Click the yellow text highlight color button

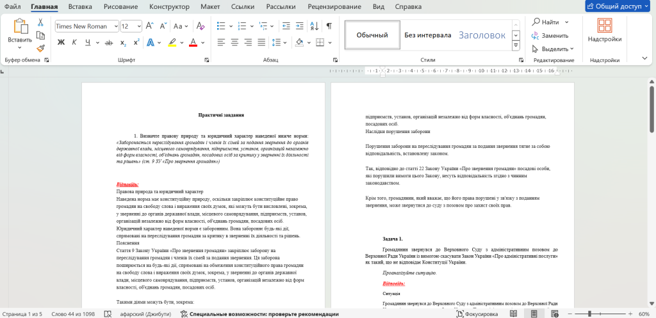[x=171, y=43]
